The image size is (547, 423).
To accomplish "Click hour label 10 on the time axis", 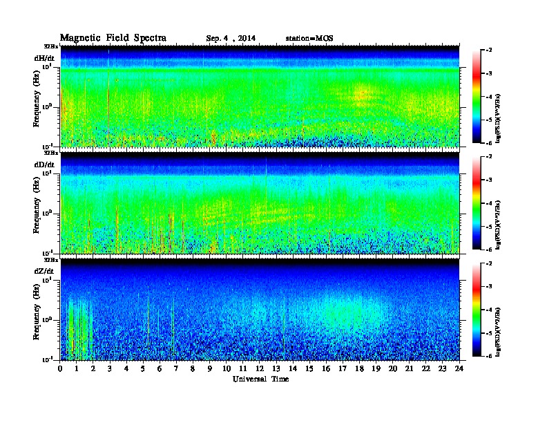I will (x=227, y=369).
